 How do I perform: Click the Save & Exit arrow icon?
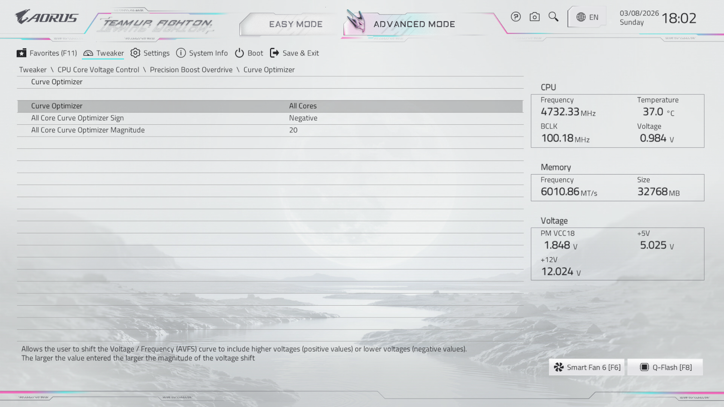pos(274,53)
